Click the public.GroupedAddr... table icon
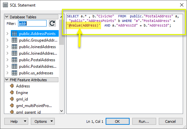This screenshot has height=129, width=187. pyautogui.click(x=14, y=40)
